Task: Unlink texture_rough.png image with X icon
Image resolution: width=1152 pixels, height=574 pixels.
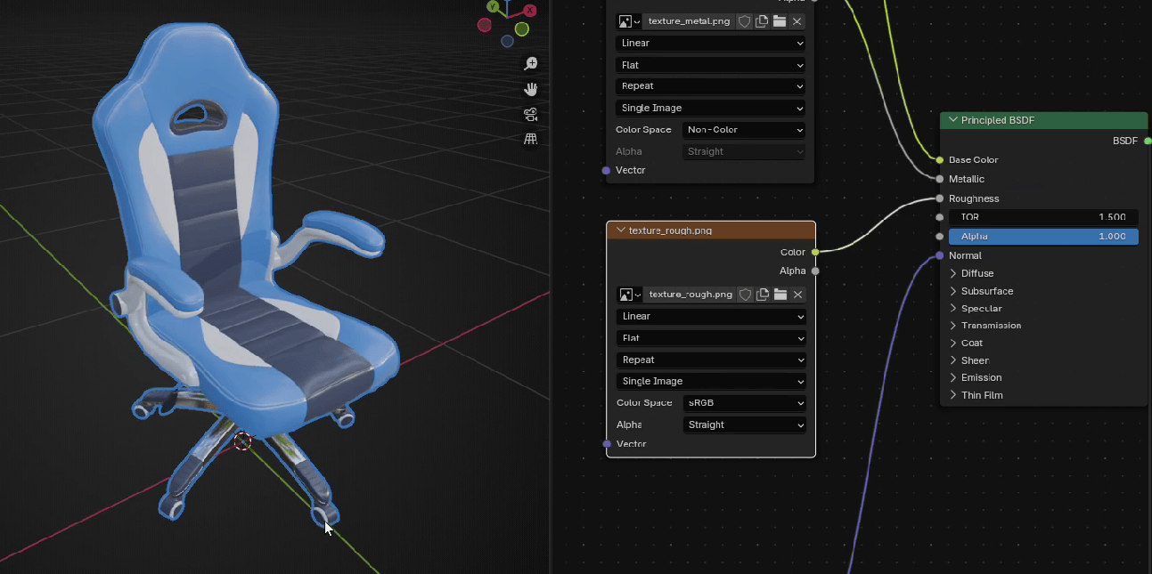Action: click(x=798, y=295)
